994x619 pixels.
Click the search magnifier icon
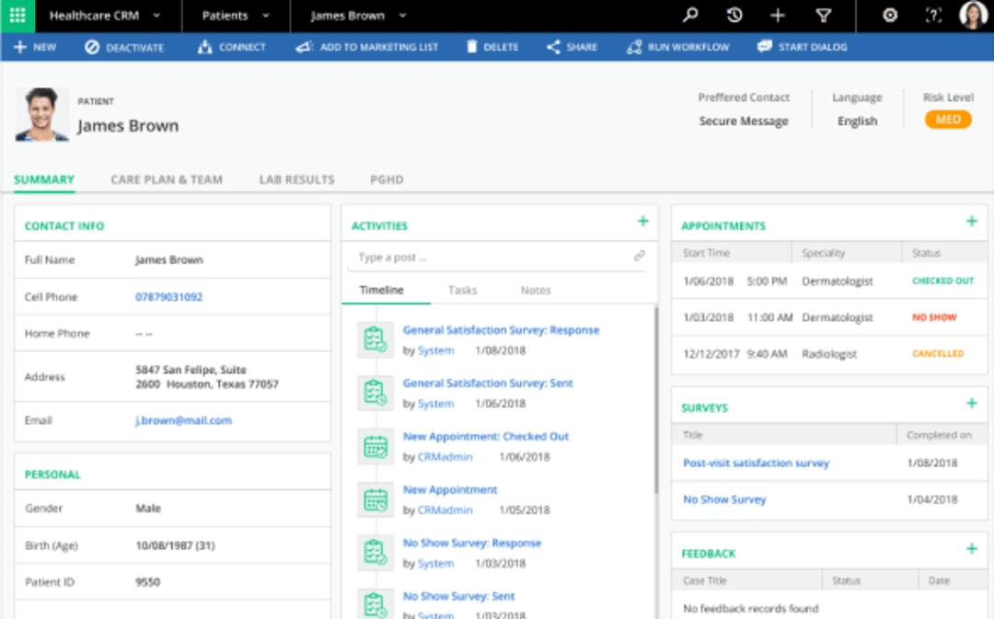[x=689, y=16]
